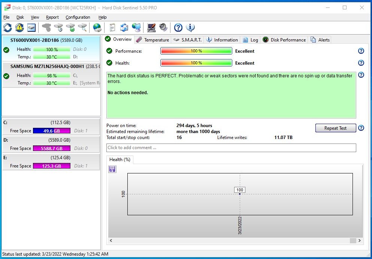This screenshot has width=372, height=259.
Task: Click the ST6000VX001 100 % health bar
Action: pyautogui.click(x=52, y=49)
